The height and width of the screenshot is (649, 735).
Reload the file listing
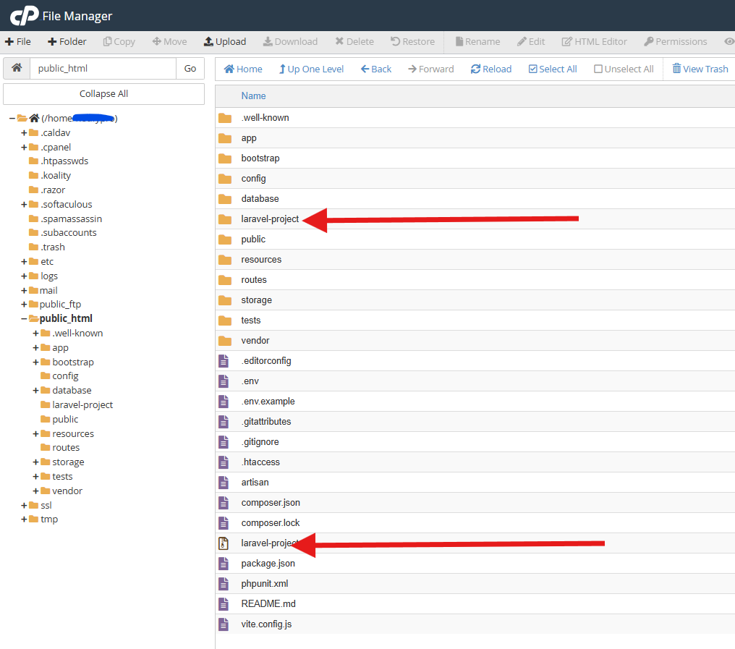490,69
